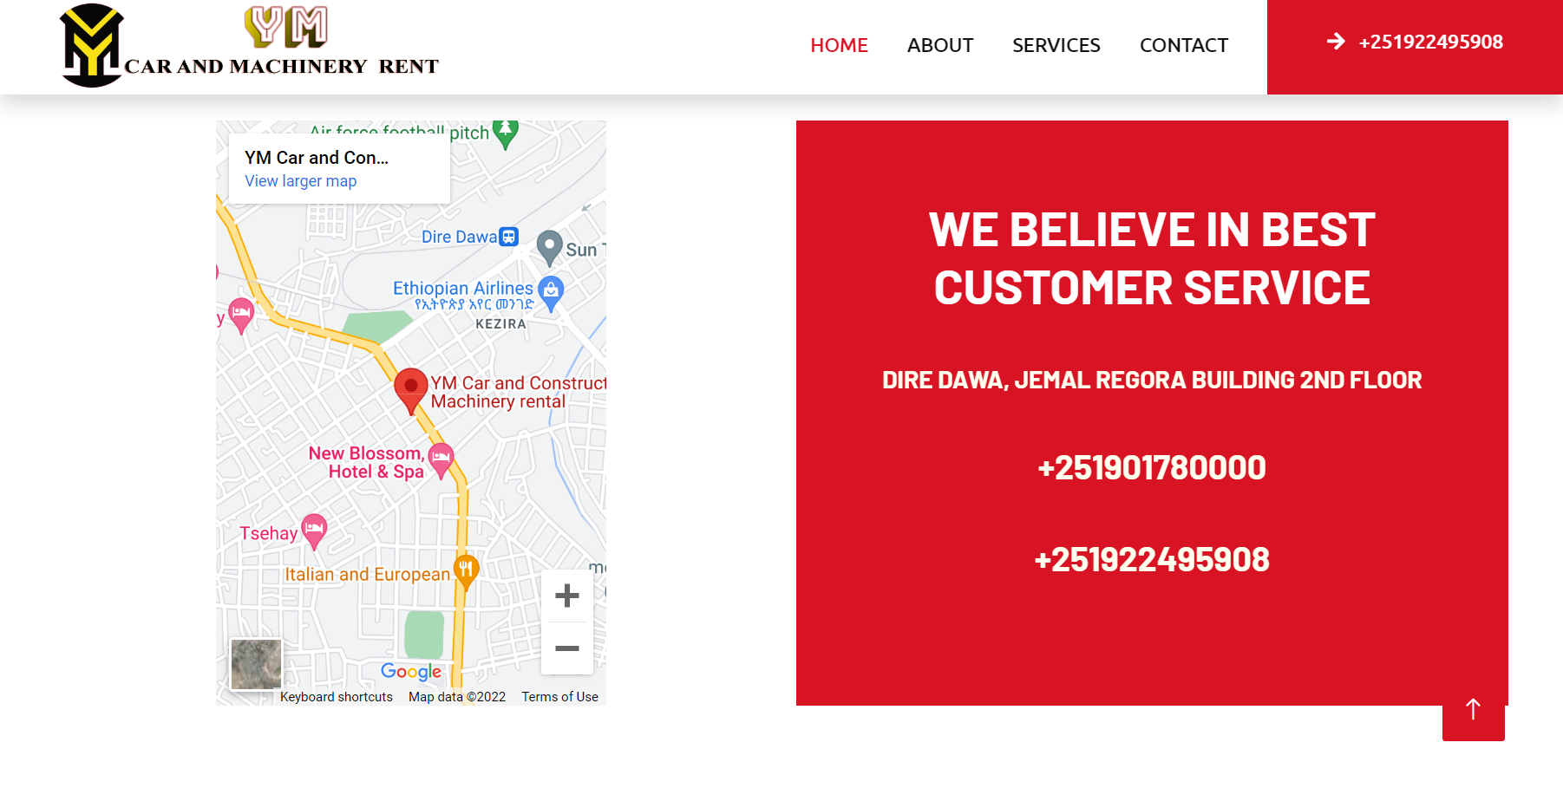Zoom in the map with plus button
Image resolution: width=1563 pixels, height=788 pixels.
point(567,596)
